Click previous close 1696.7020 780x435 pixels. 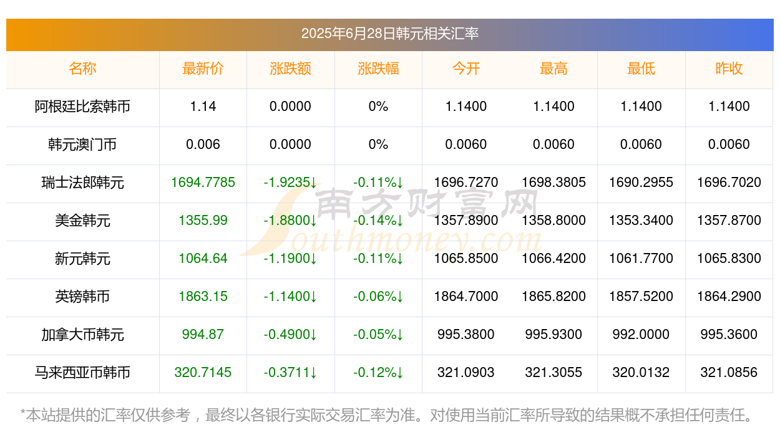(729, 183)
